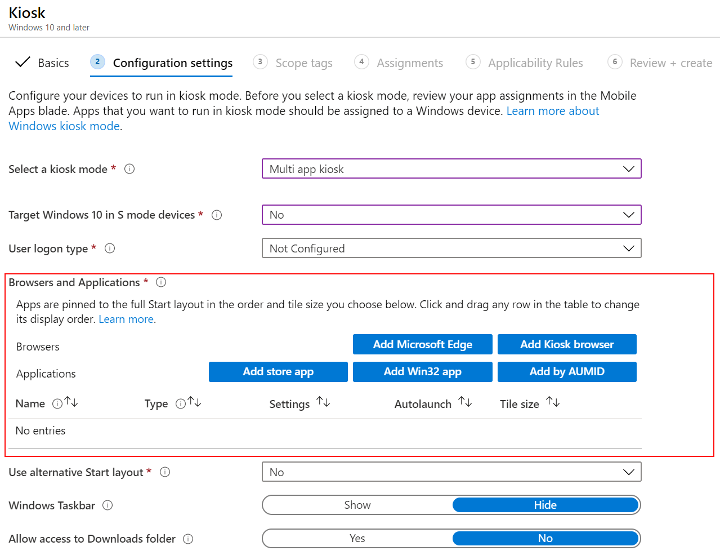Screen dimensions: 720x555
Task: View info for "User logon type"
Action: tap(110, 248)
